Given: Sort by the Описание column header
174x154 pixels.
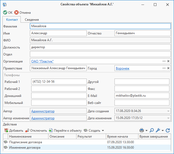Looking at the screenshot, I should pyautogui.click(x=62, y=136).
